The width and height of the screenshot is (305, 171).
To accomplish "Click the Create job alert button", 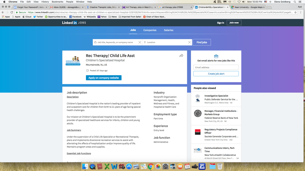I will [216, 74].
